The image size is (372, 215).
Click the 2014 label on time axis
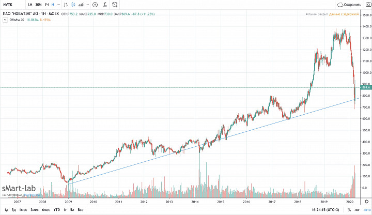click(x=195, y=202)
